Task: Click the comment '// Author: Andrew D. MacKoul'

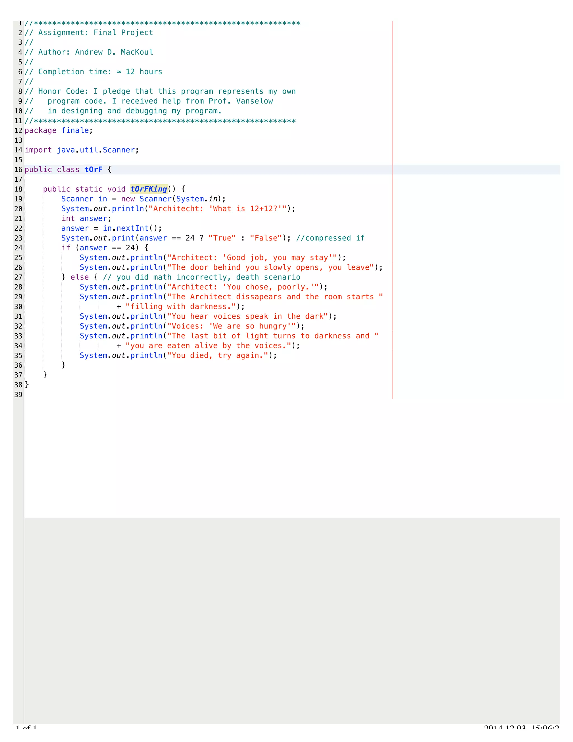Action: click(x=89, y=52)
